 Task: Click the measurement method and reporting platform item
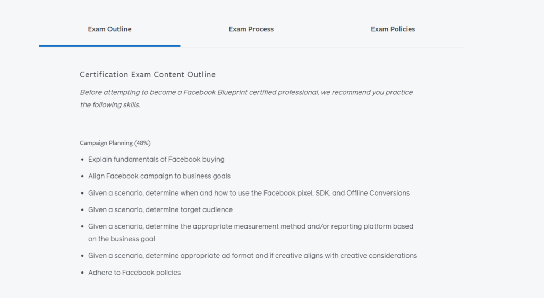(x=251, y=232)
